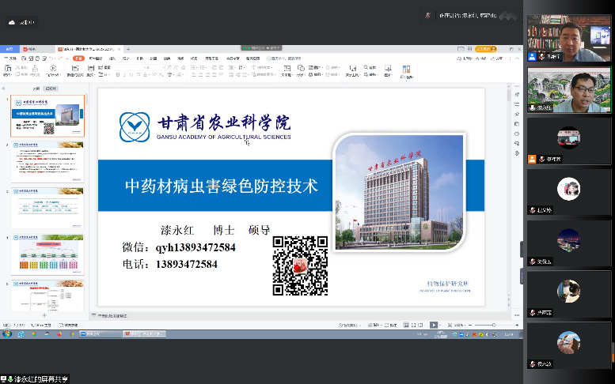Switch to the slides thumbnail tab in panel

(x=51, y=88)
